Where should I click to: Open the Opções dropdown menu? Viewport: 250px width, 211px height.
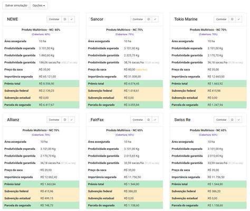(x=39, y=5)
